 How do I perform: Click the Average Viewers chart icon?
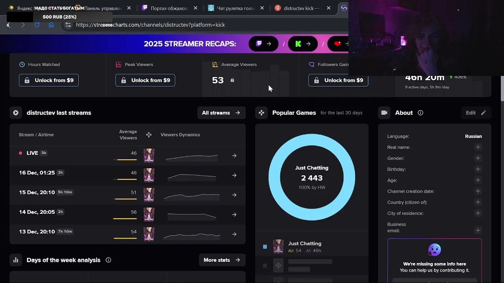click(215, 64)
